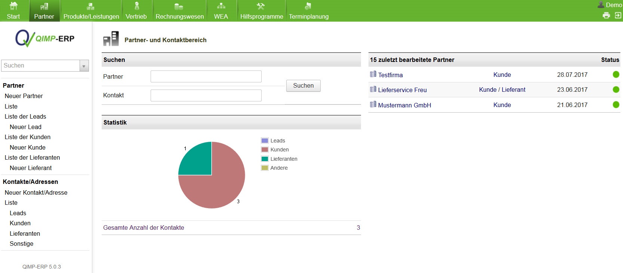The image size is (623, 273).
Task: Open the Start home menu
Action: click(x=13, y=11)
